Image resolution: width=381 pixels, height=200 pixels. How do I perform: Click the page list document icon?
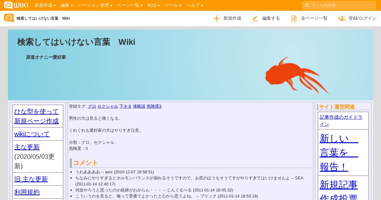[x=294, y=18]
